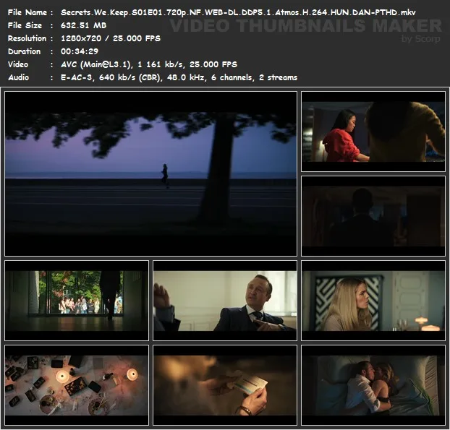Select the dark thumbnail of a man seen from behind
Viewport: 450px width, 430px height.
[373, 216]
